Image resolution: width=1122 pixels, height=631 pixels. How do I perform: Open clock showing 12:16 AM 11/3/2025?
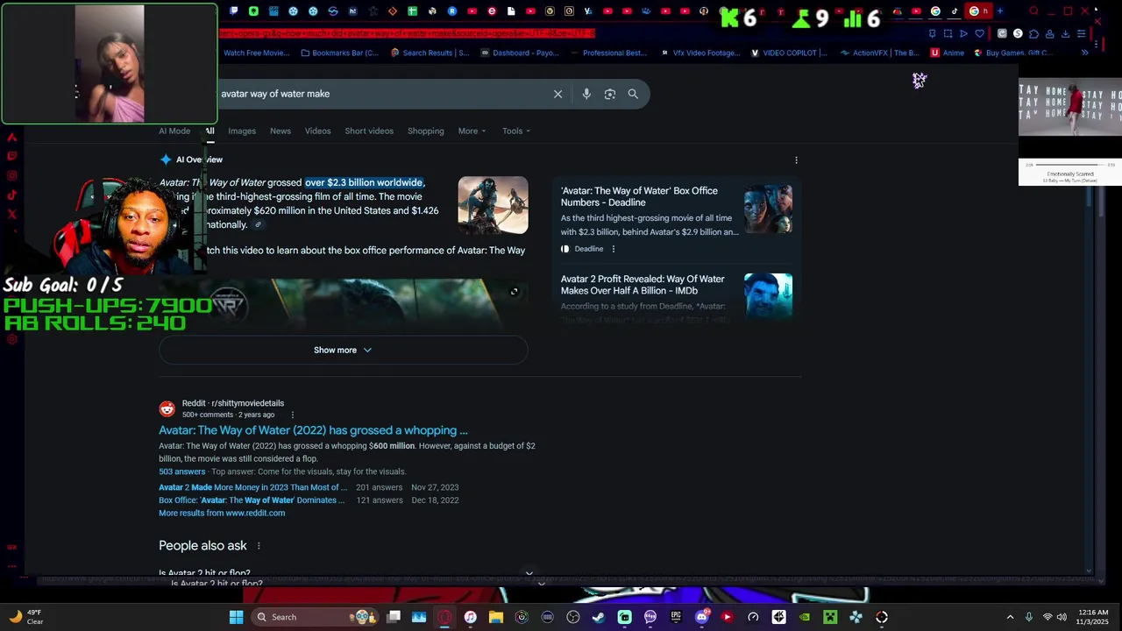click(1093, 617)
